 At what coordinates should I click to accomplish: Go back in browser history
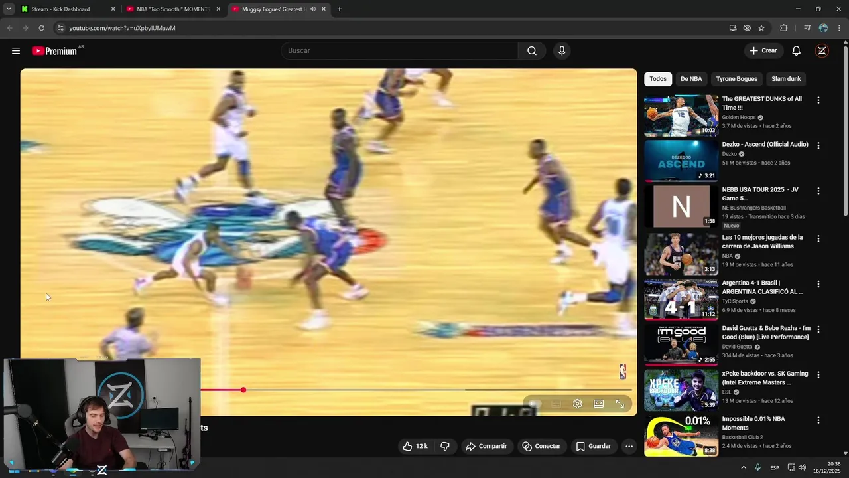[9, 28]
